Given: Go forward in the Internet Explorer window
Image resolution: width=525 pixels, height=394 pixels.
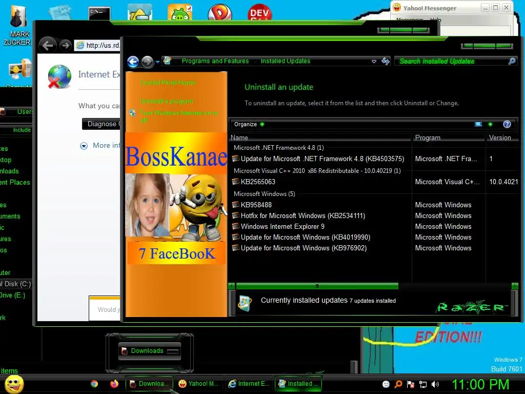Looking at the screenshot, I should [x=65, y=45].
